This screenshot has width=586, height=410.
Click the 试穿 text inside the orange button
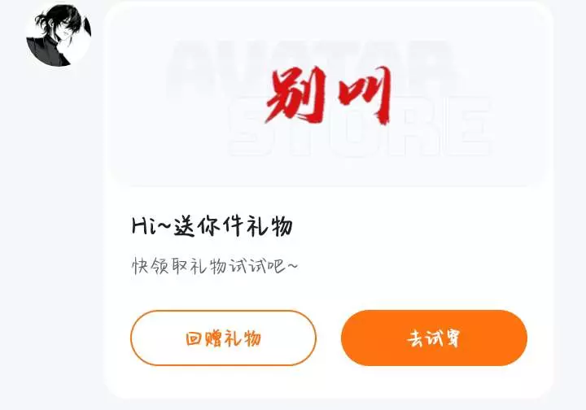(444, 338)
